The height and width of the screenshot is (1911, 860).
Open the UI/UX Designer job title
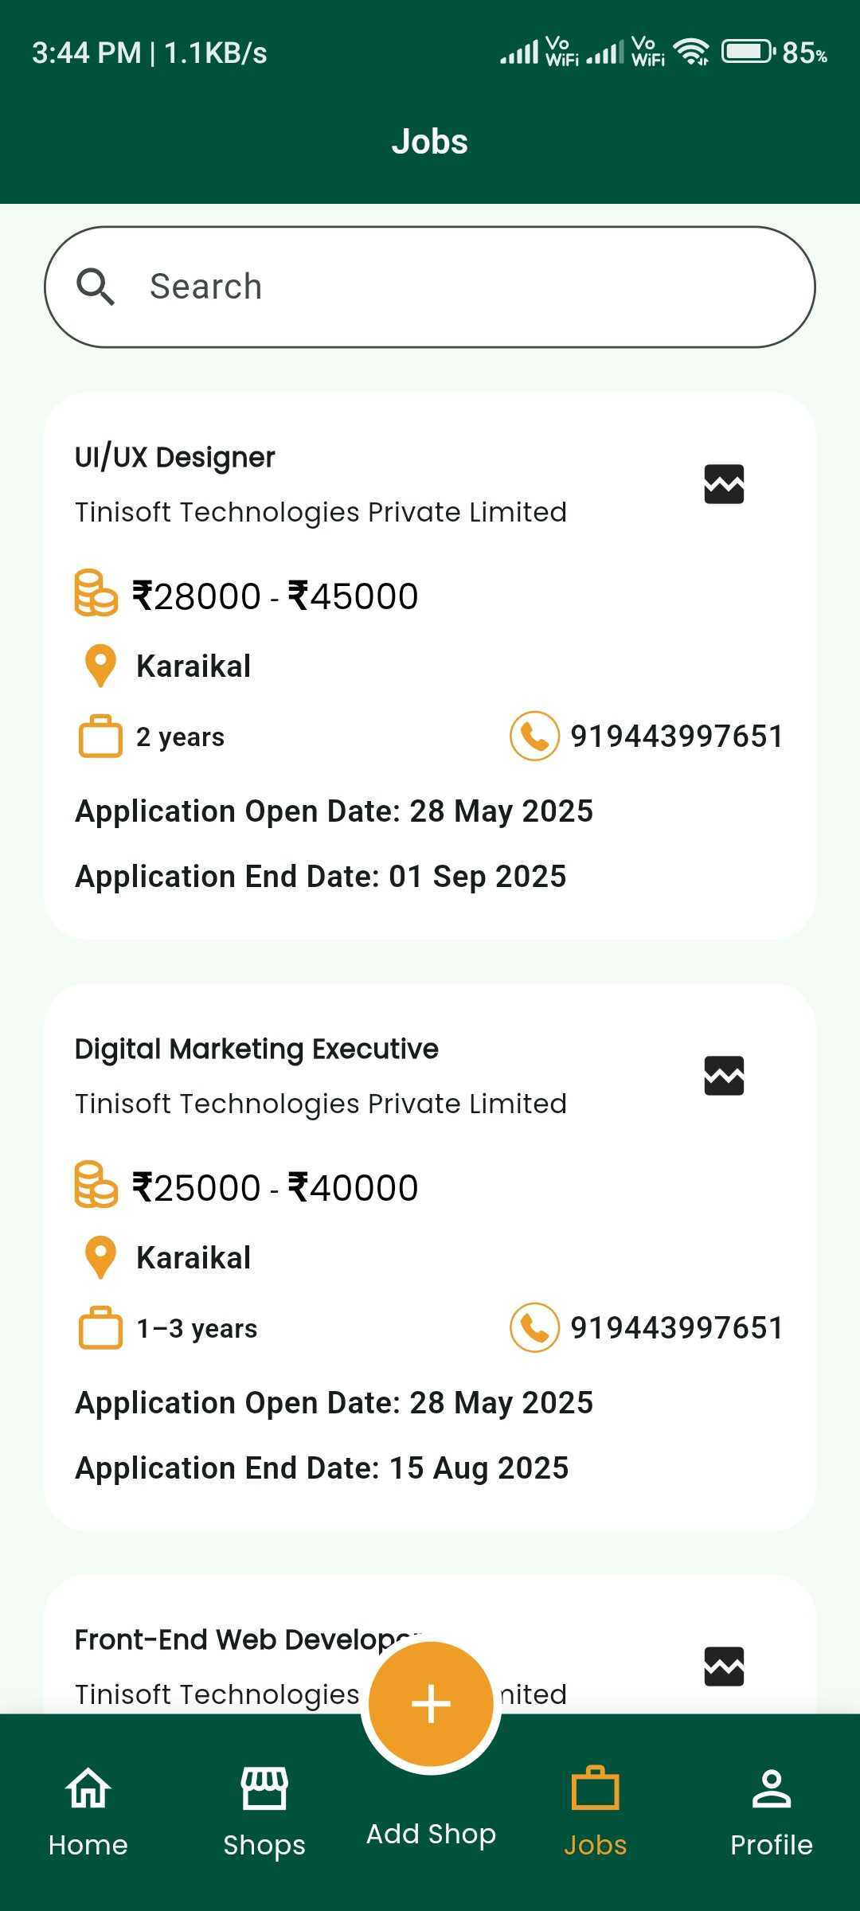point(175,458)
